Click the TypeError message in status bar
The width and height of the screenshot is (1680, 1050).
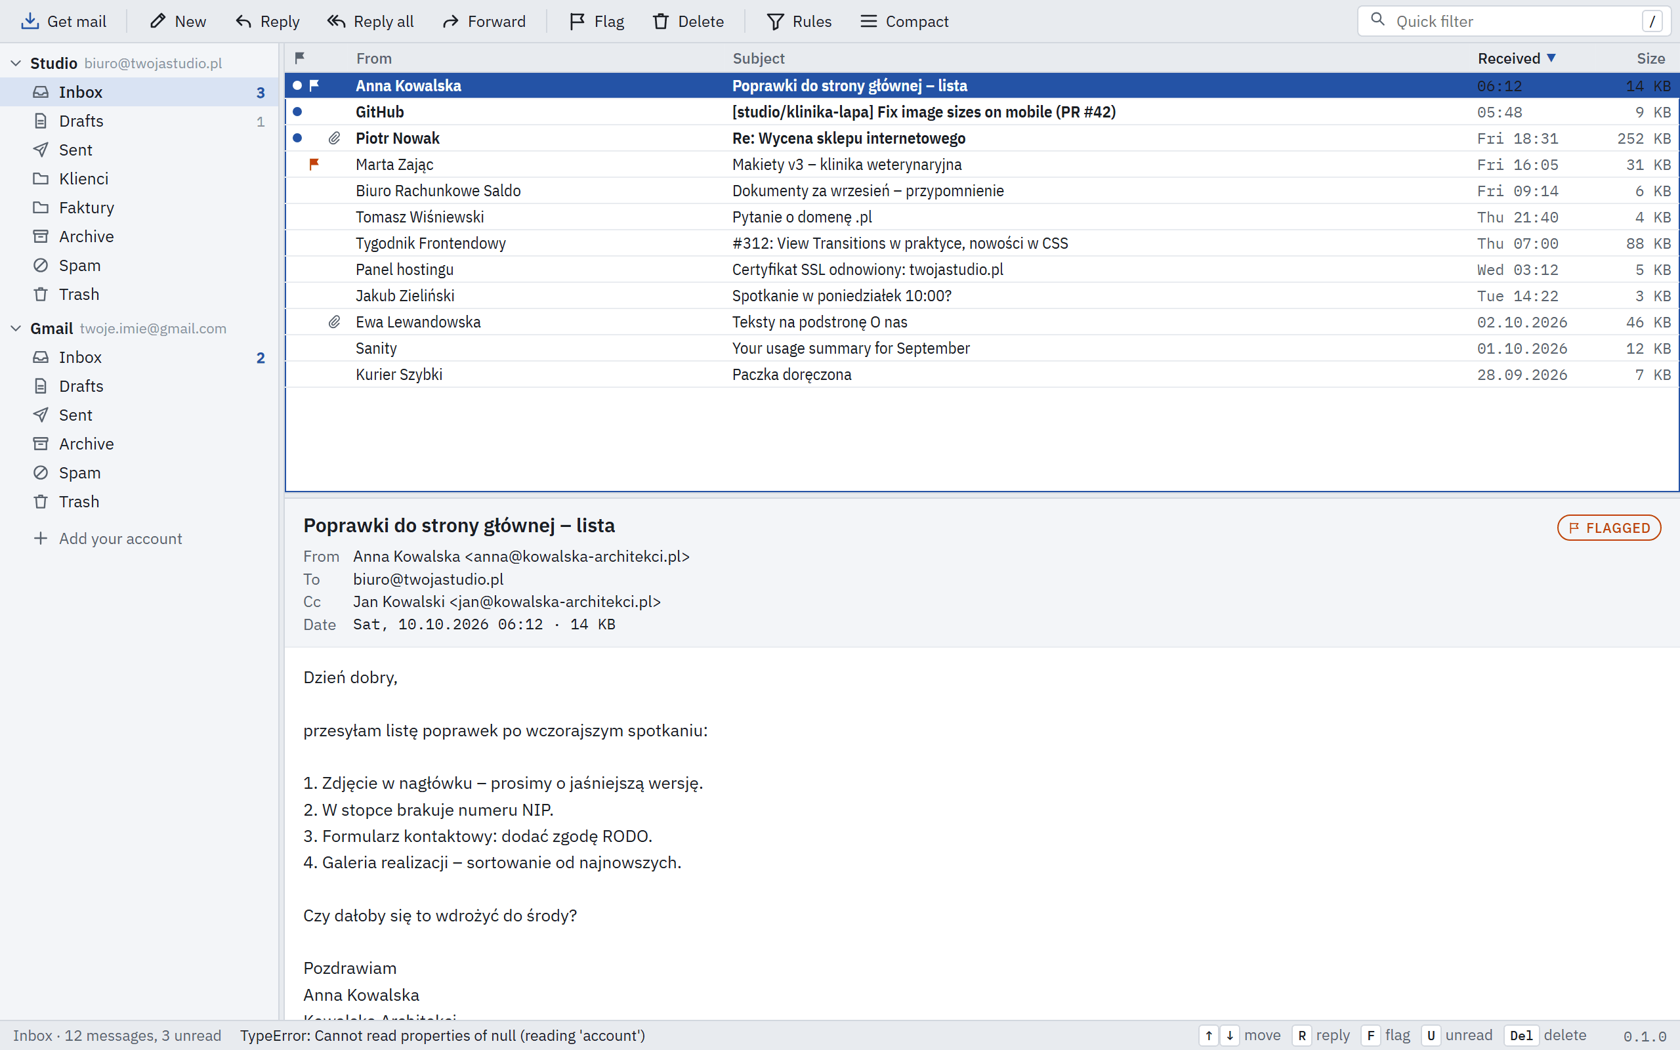tap(442, 1036)
